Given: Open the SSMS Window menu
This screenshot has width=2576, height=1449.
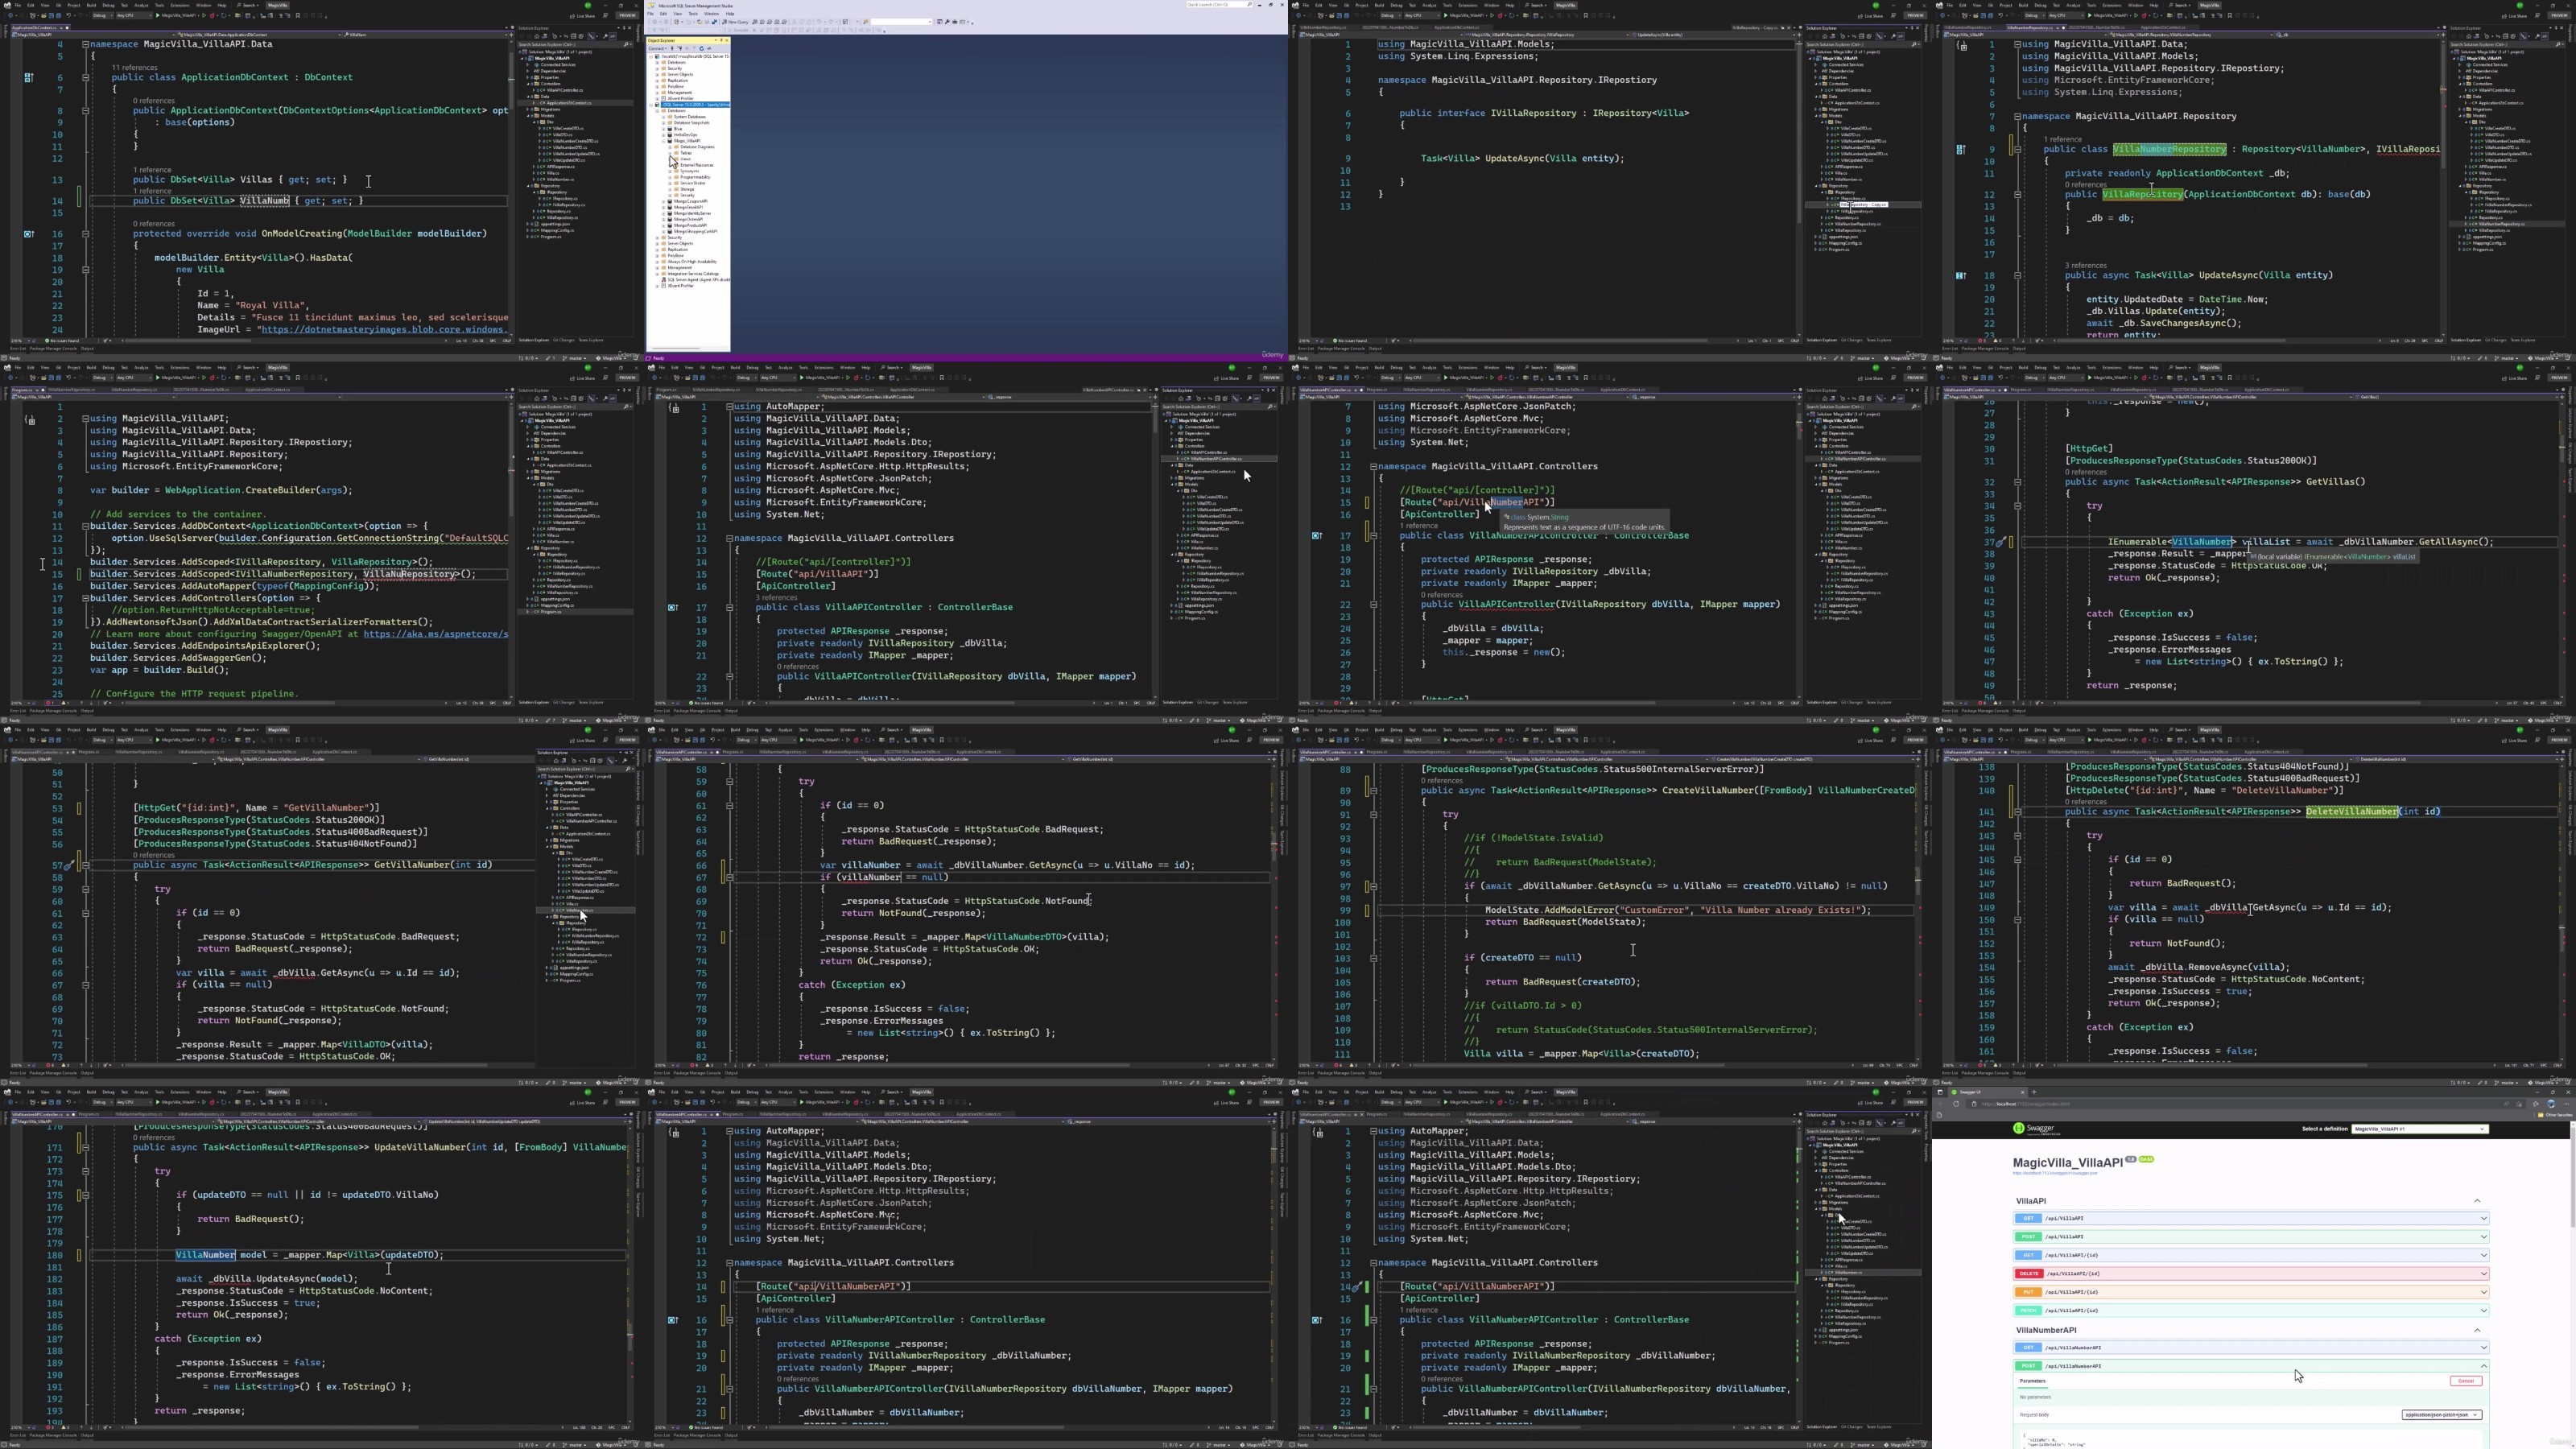Looking at the screenshot, I should [712, 13].
